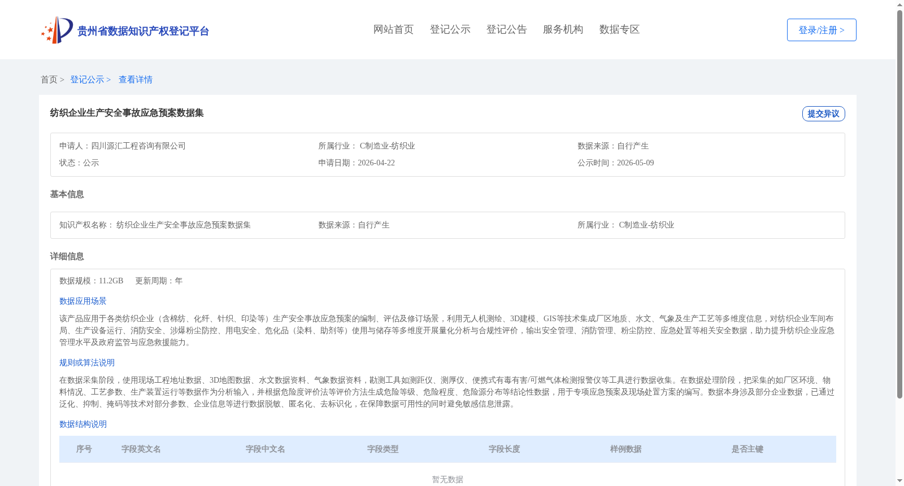The image size is (904, 486).
Task: Click 首页 in the breadcrumb
Action: click(49, 80)
